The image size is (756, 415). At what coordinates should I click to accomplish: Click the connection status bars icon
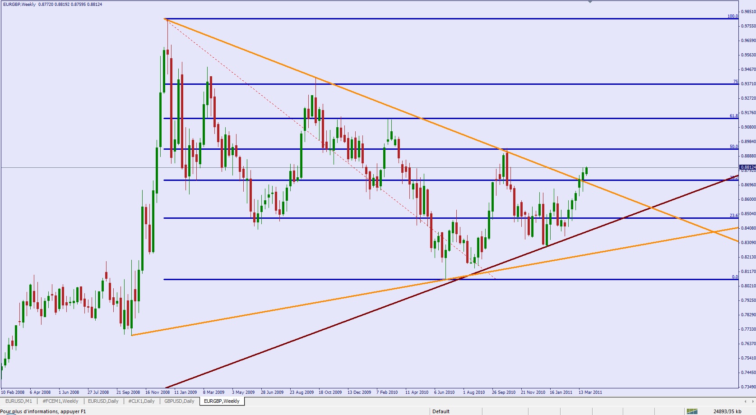tap(691, 411)
